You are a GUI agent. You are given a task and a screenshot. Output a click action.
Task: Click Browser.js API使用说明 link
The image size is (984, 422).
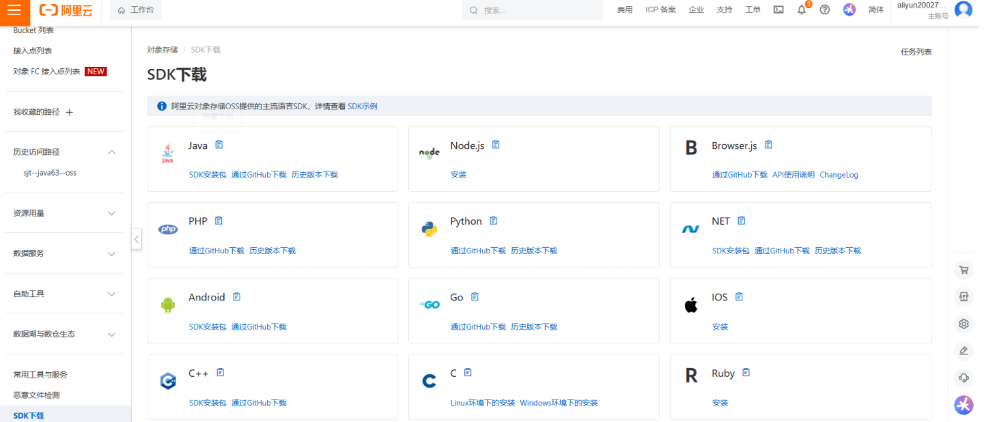[x=793, y=175]
